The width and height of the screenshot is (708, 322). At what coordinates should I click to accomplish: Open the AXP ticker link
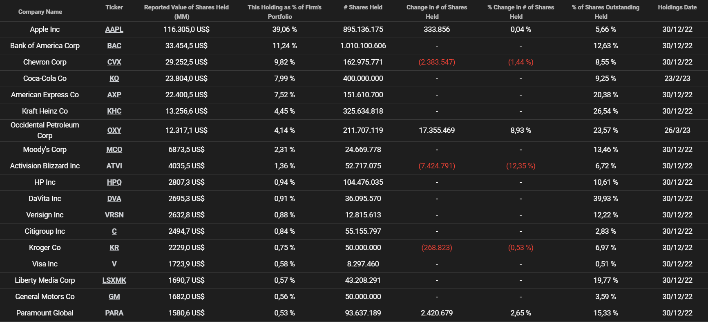[x=114, y=95]
